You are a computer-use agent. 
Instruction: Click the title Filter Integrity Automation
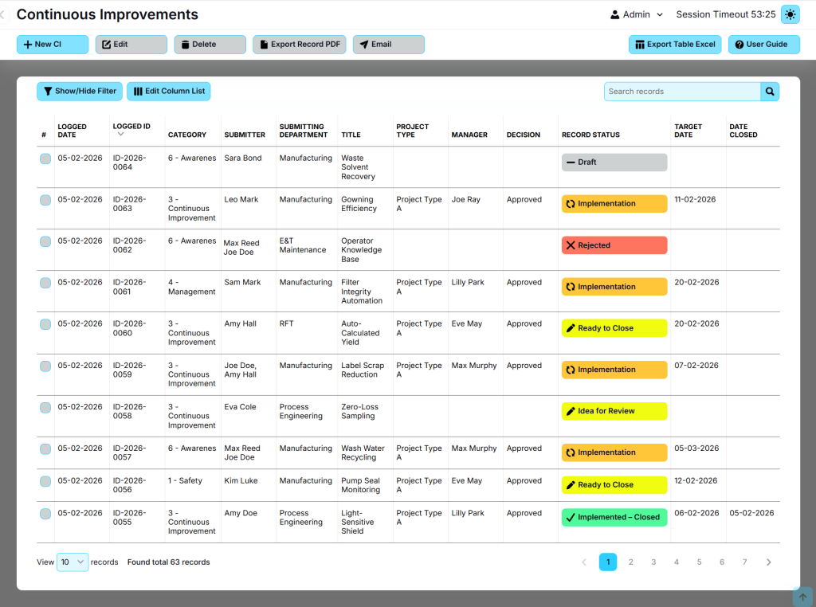point(361,292)
